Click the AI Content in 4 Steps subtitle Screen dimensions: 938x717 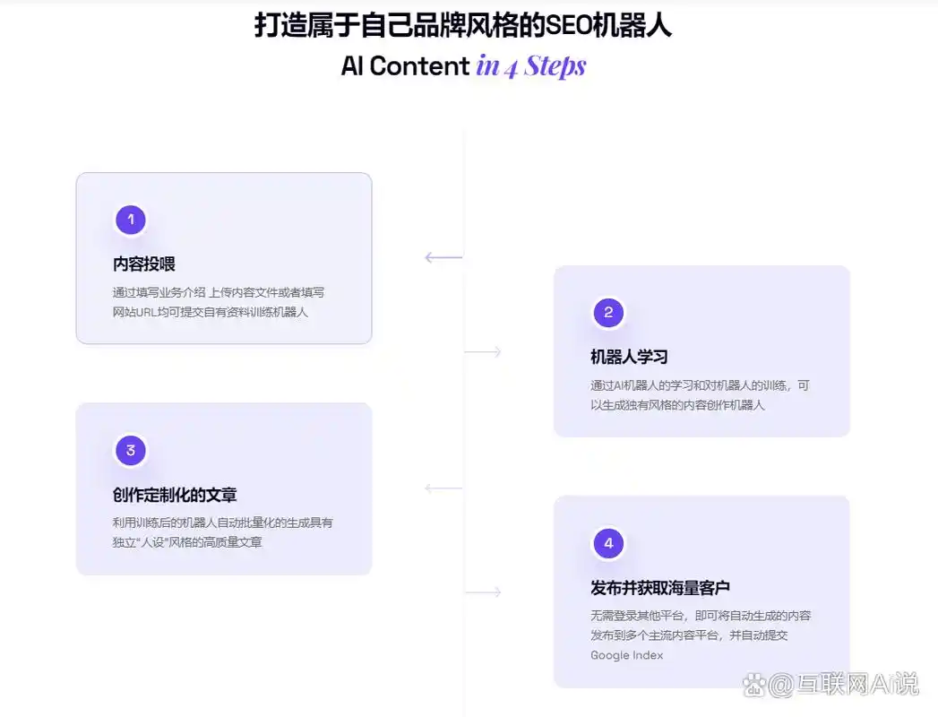[x=462, y=65]
